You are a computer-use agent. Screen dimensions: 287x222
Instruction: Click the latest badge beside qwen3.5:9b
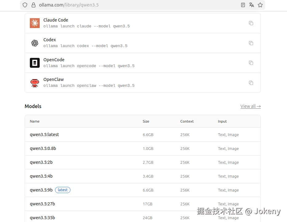[x=62, y=190]
